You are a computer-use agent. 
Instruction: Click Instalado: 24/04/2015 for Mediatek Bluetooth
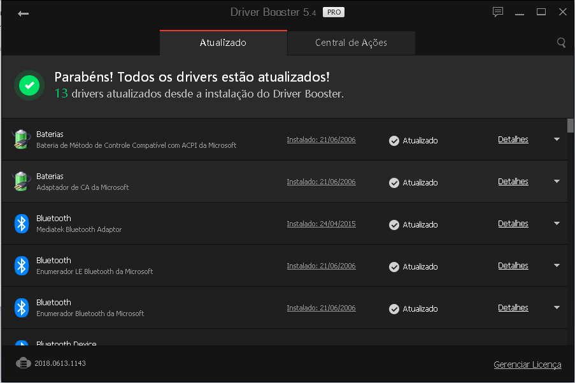321,224
